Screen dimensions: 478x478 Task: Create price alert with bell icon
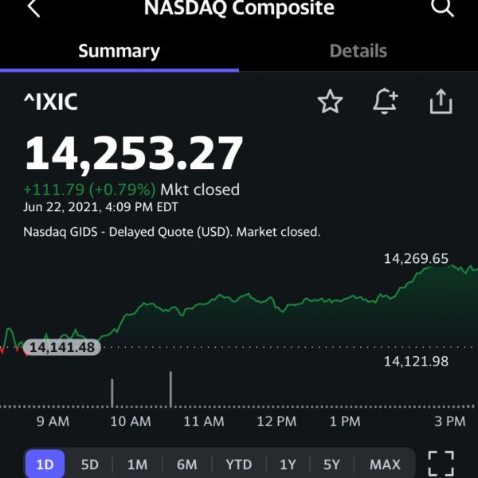(386, 101)
